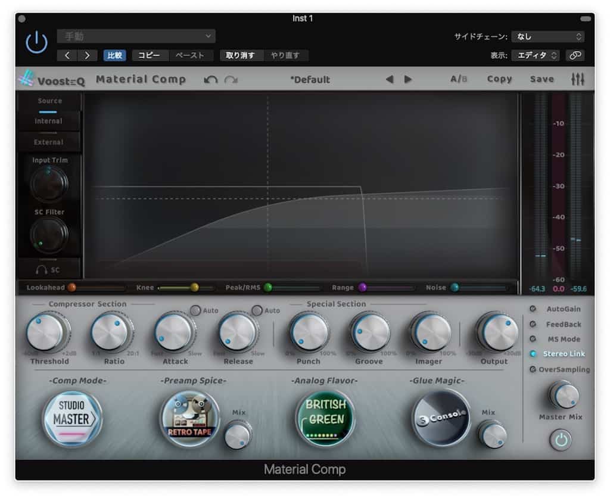Select the External source tab
610x498 pixels.
click(48, 142)
